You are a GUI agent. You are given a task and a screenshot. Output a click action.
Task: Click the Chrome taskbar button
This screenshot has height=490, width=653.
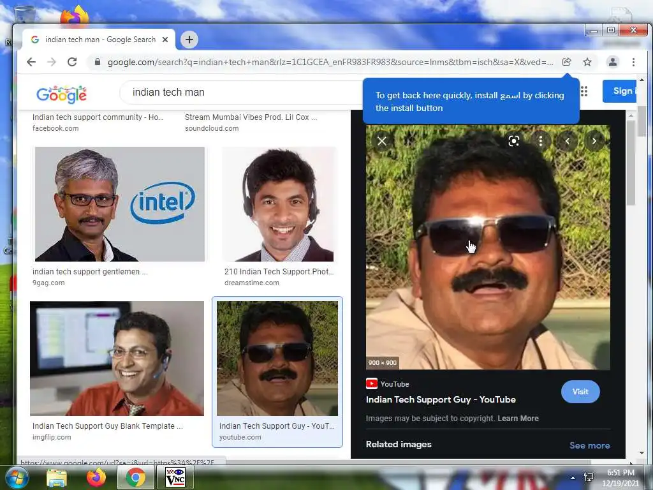tap(135, 477)
